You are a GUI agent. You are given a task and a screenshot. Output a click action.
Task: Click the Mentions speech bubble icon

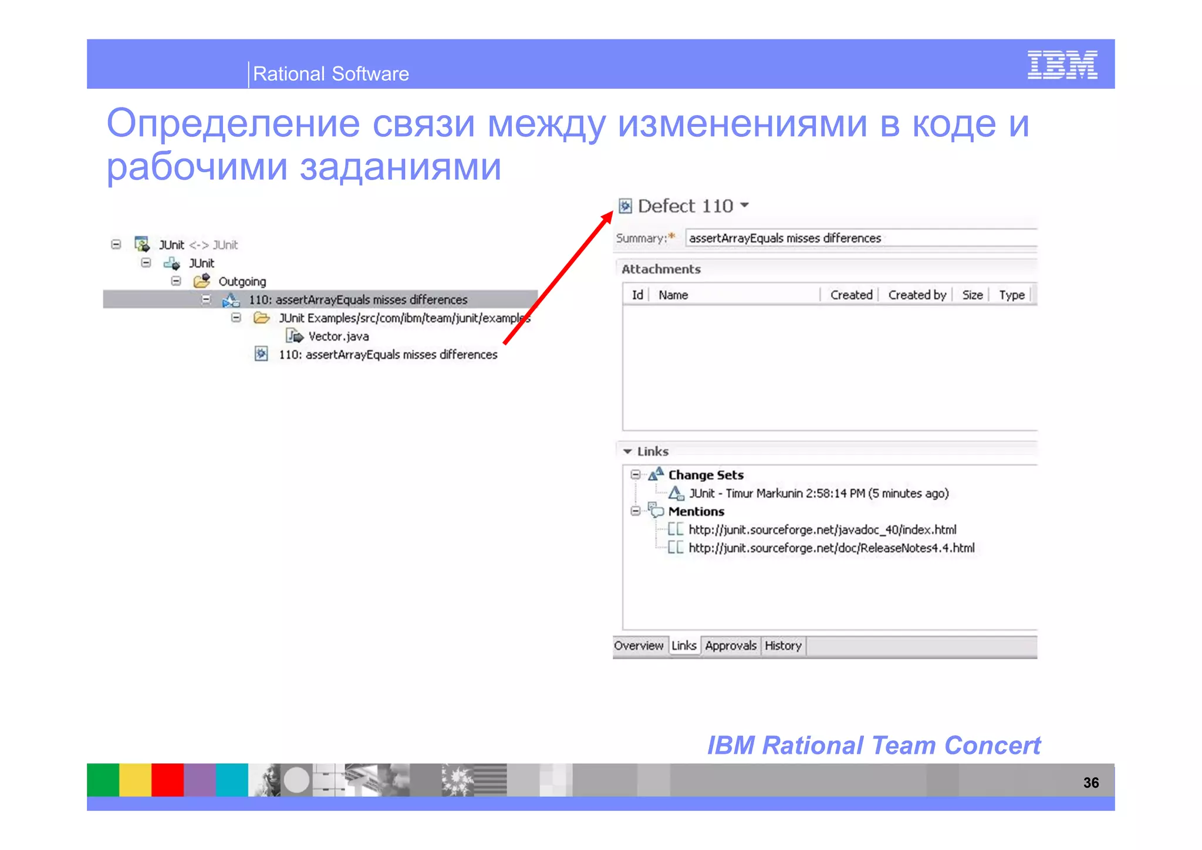coord(656,510)
